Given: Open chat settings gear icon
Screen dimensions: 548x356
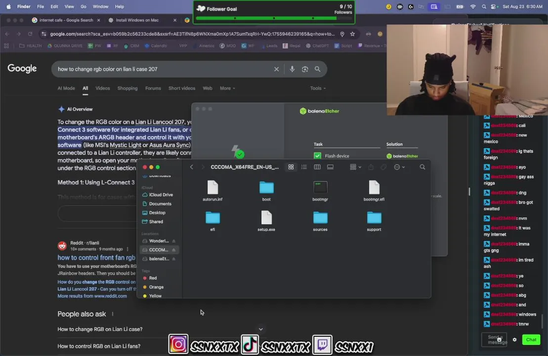Looking at the screenshot, I should click(x=514, y=340).
